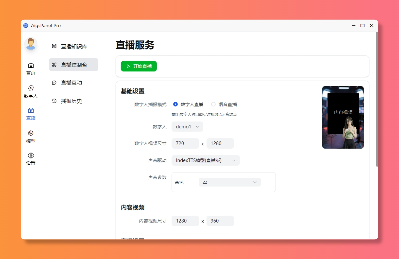
Task: Expand the 音色 zz dropdown
Action: point(229,182)
